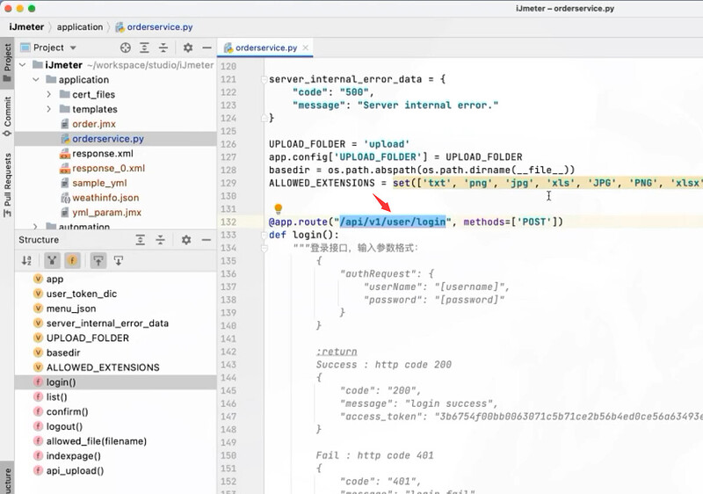Select login() function in Structure

pos(61,382)
